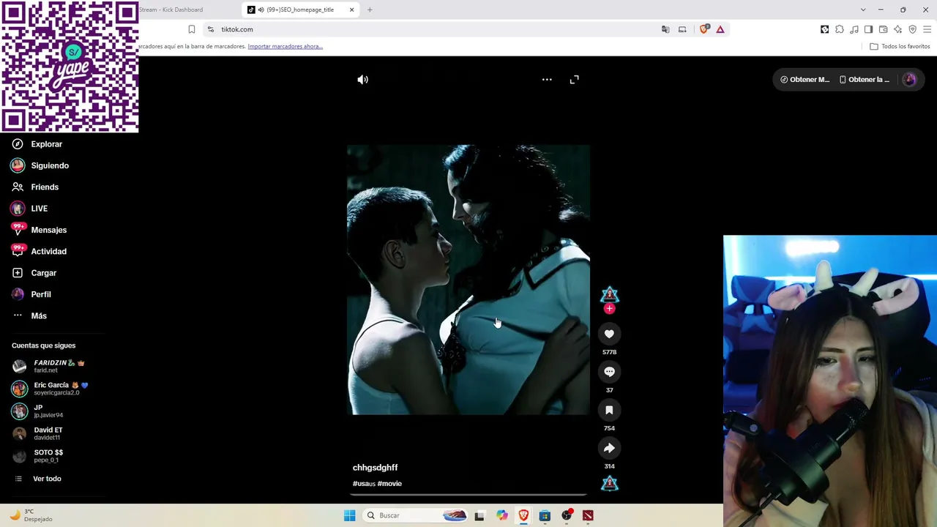
Task: Open the chhgsdghff username link
Action: 376,468
